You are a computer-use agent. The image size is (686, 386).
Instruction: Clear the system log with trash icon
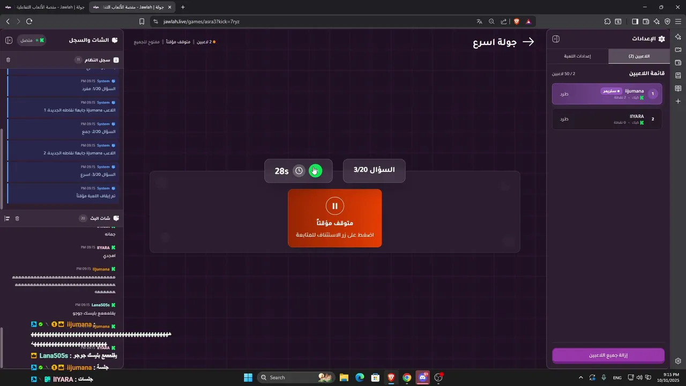[8, 60]
